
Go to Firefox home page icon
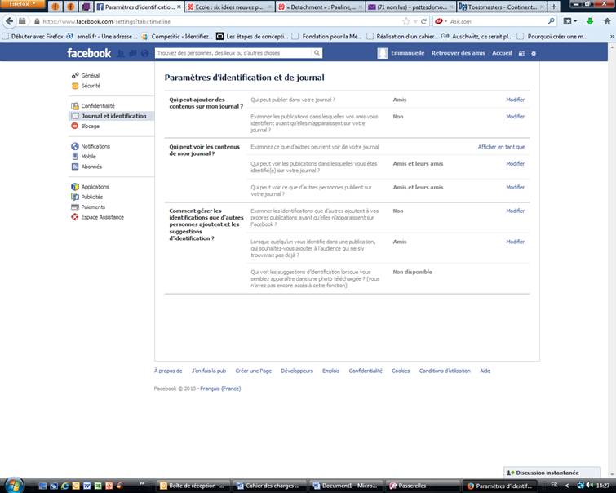click(x=607, y=21)
